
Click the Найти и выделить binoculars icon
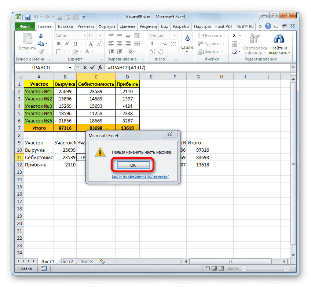click(279, 38)
